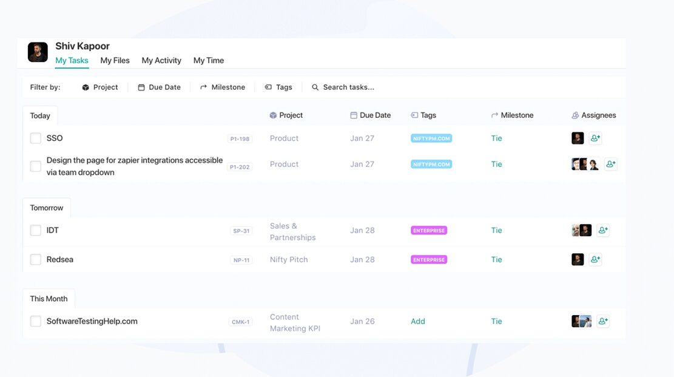Viewport: 674px width, 377px height.
Task: Click the Search tasks field
Action: 349,87
